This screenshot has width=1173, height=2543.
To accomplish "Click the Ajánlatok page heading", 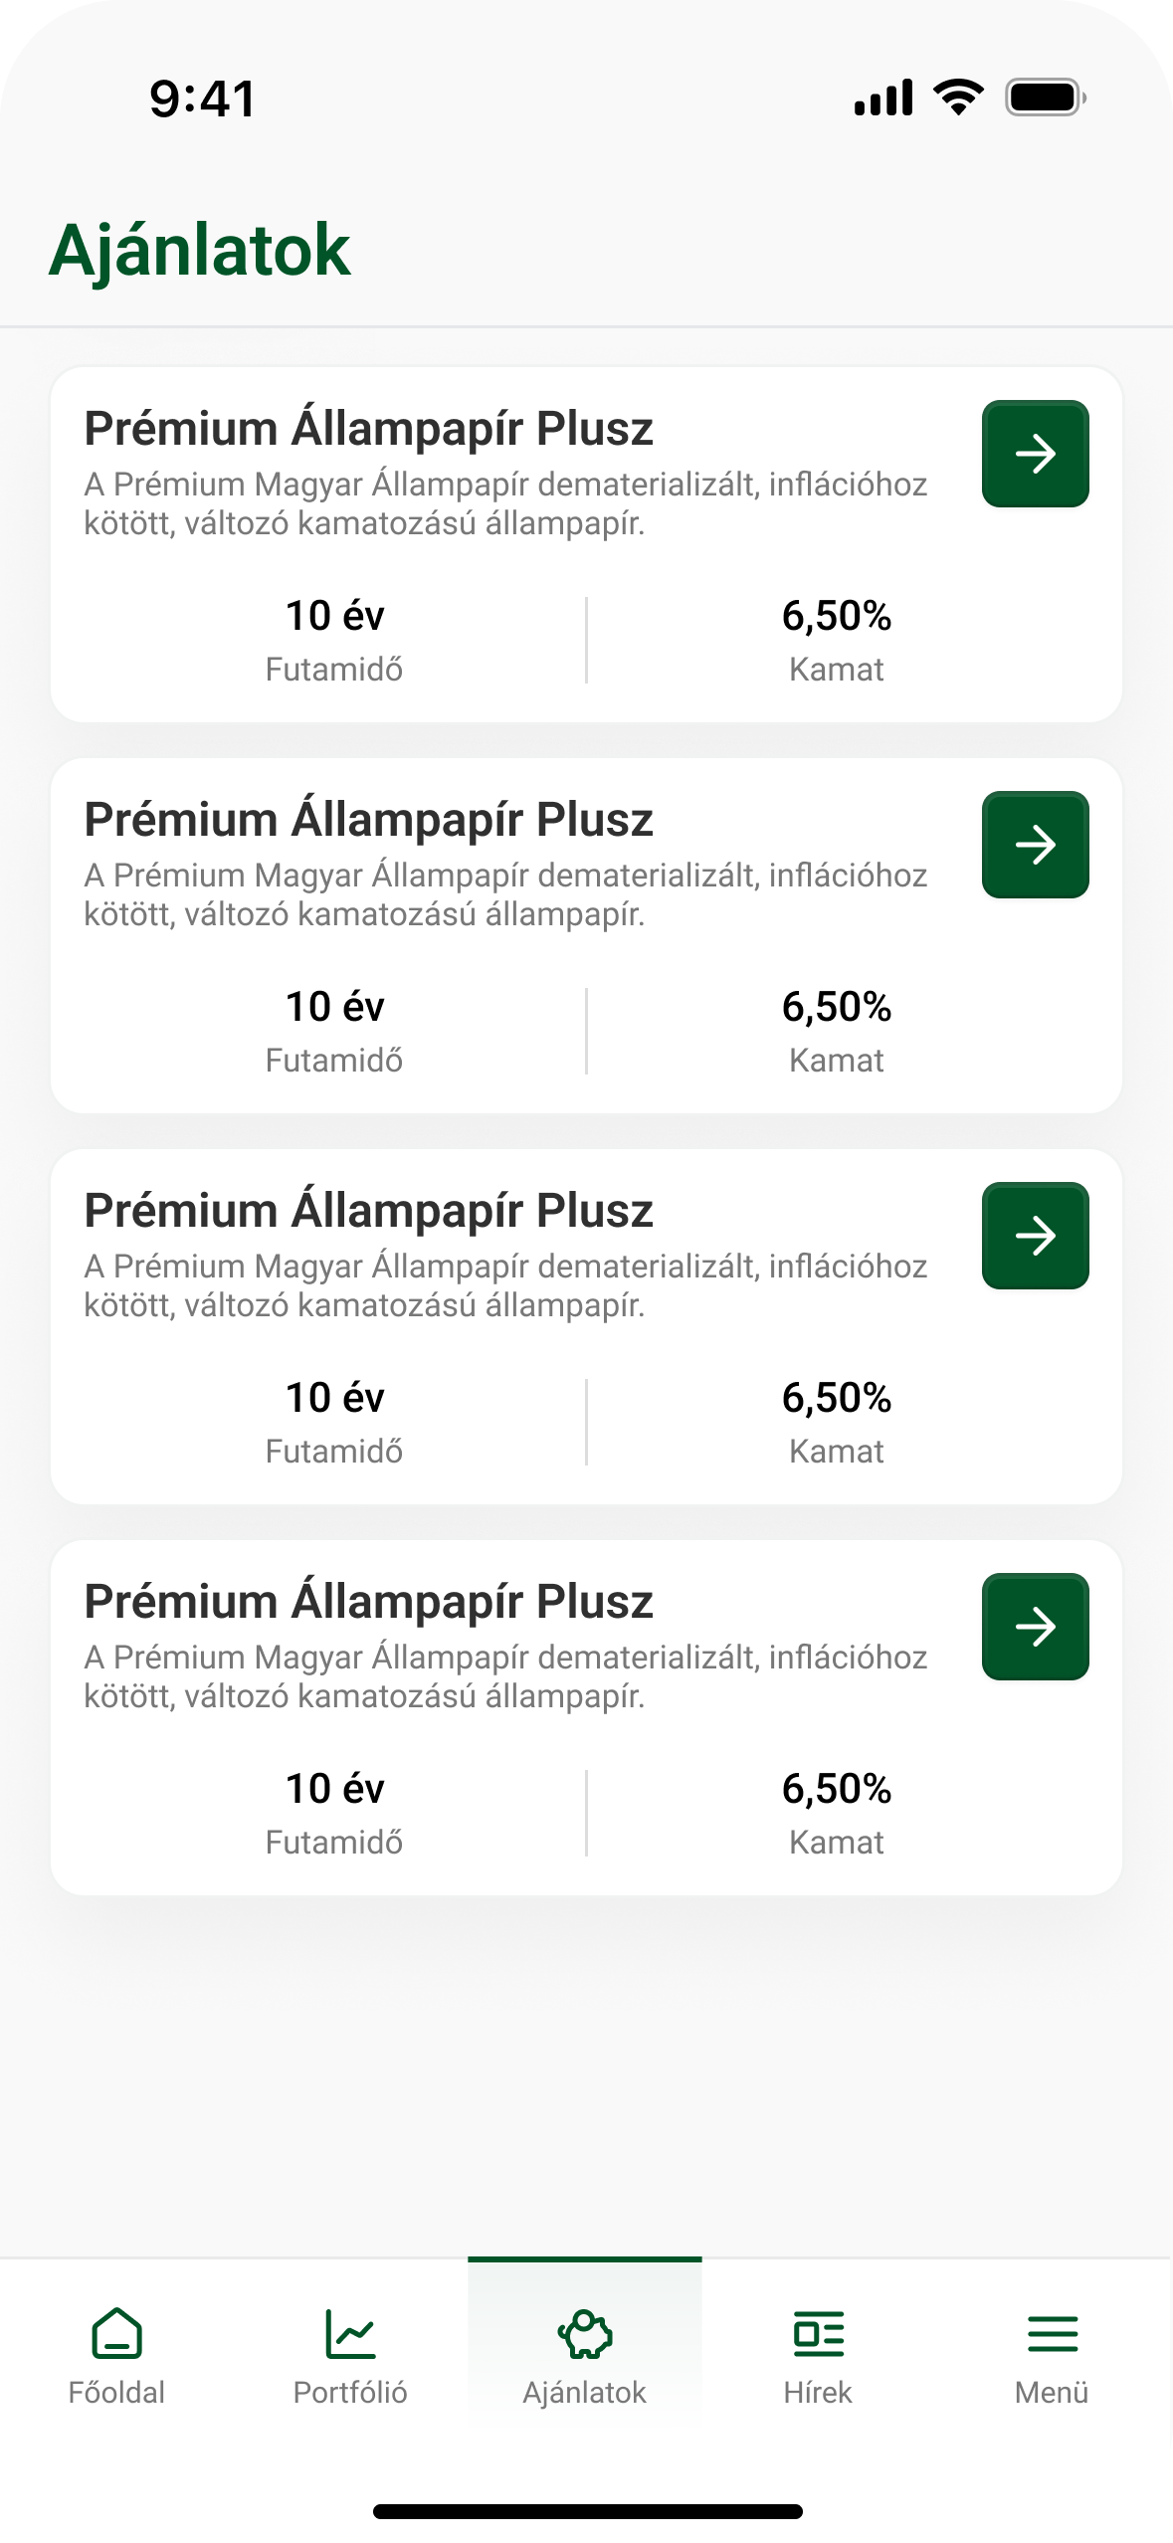I will pos(200,251).
